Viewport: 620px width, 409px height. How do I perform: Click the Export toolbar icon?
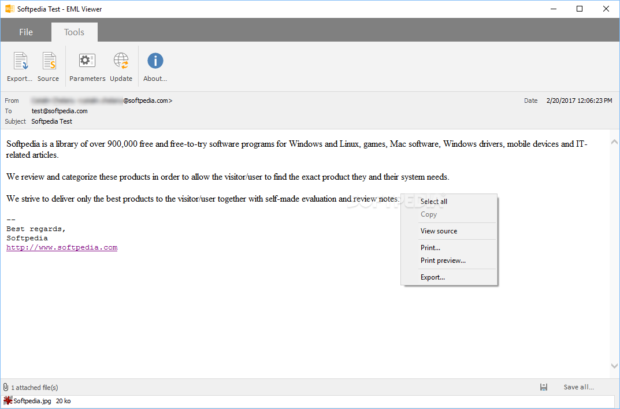point(20,61)
